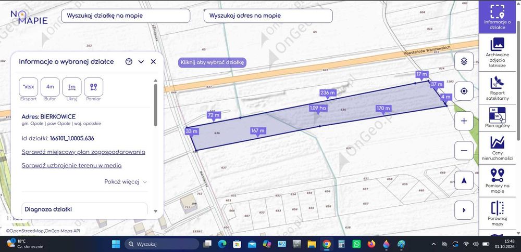The image size is (521, 252).
Task: Open Informacje o działce tool in sidebar
Action: pos(497,17)
